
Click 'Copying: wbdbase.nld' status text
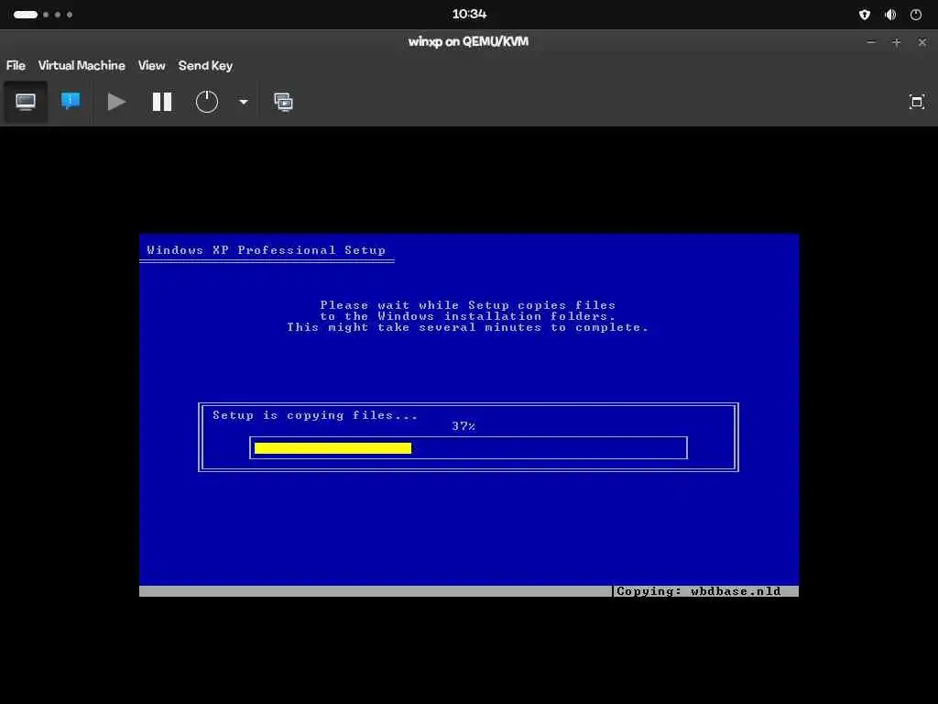pyautogui.click(x=699, y=591)
